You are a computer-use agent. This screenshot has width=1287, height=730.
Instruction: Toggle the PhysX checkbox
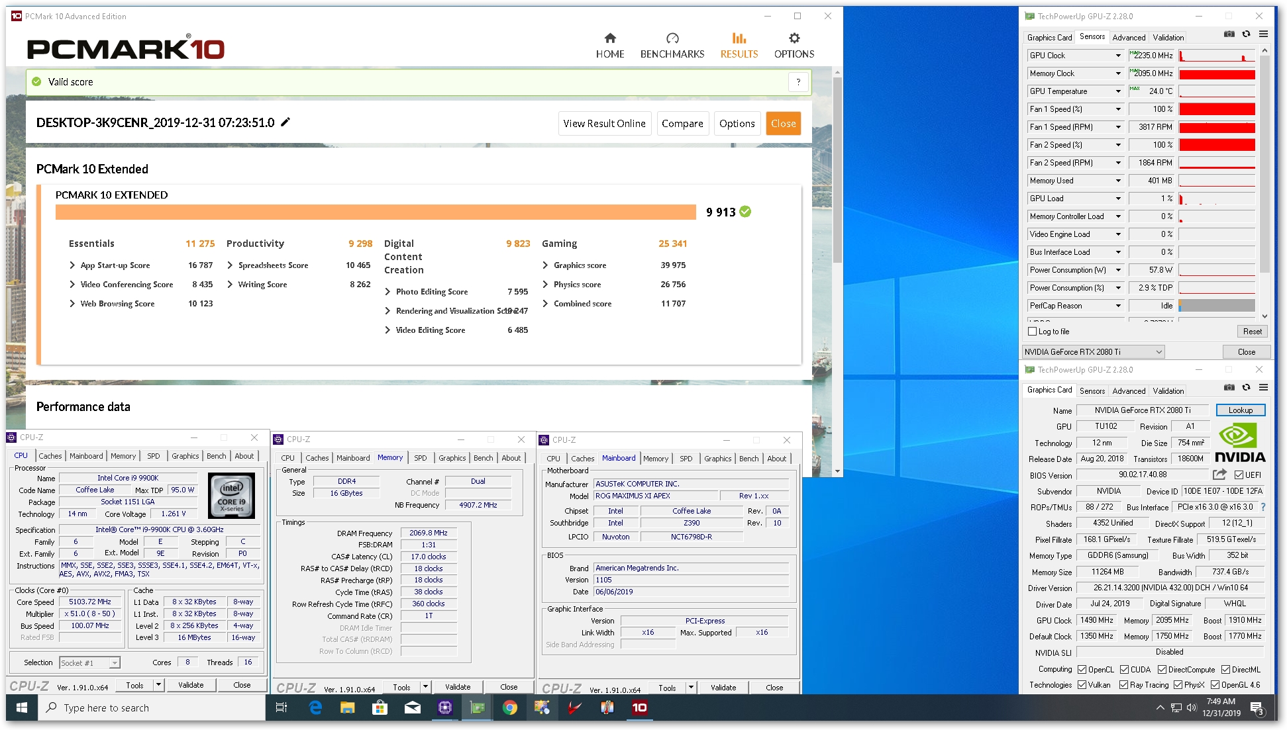(x=1178, y=684)
